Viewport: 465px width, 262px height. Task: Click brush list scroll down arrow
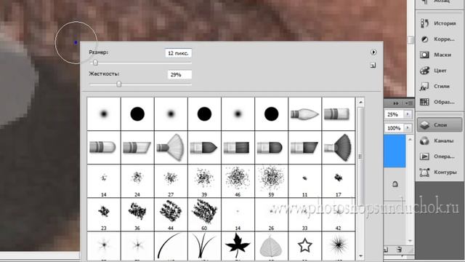pos(360,256)
